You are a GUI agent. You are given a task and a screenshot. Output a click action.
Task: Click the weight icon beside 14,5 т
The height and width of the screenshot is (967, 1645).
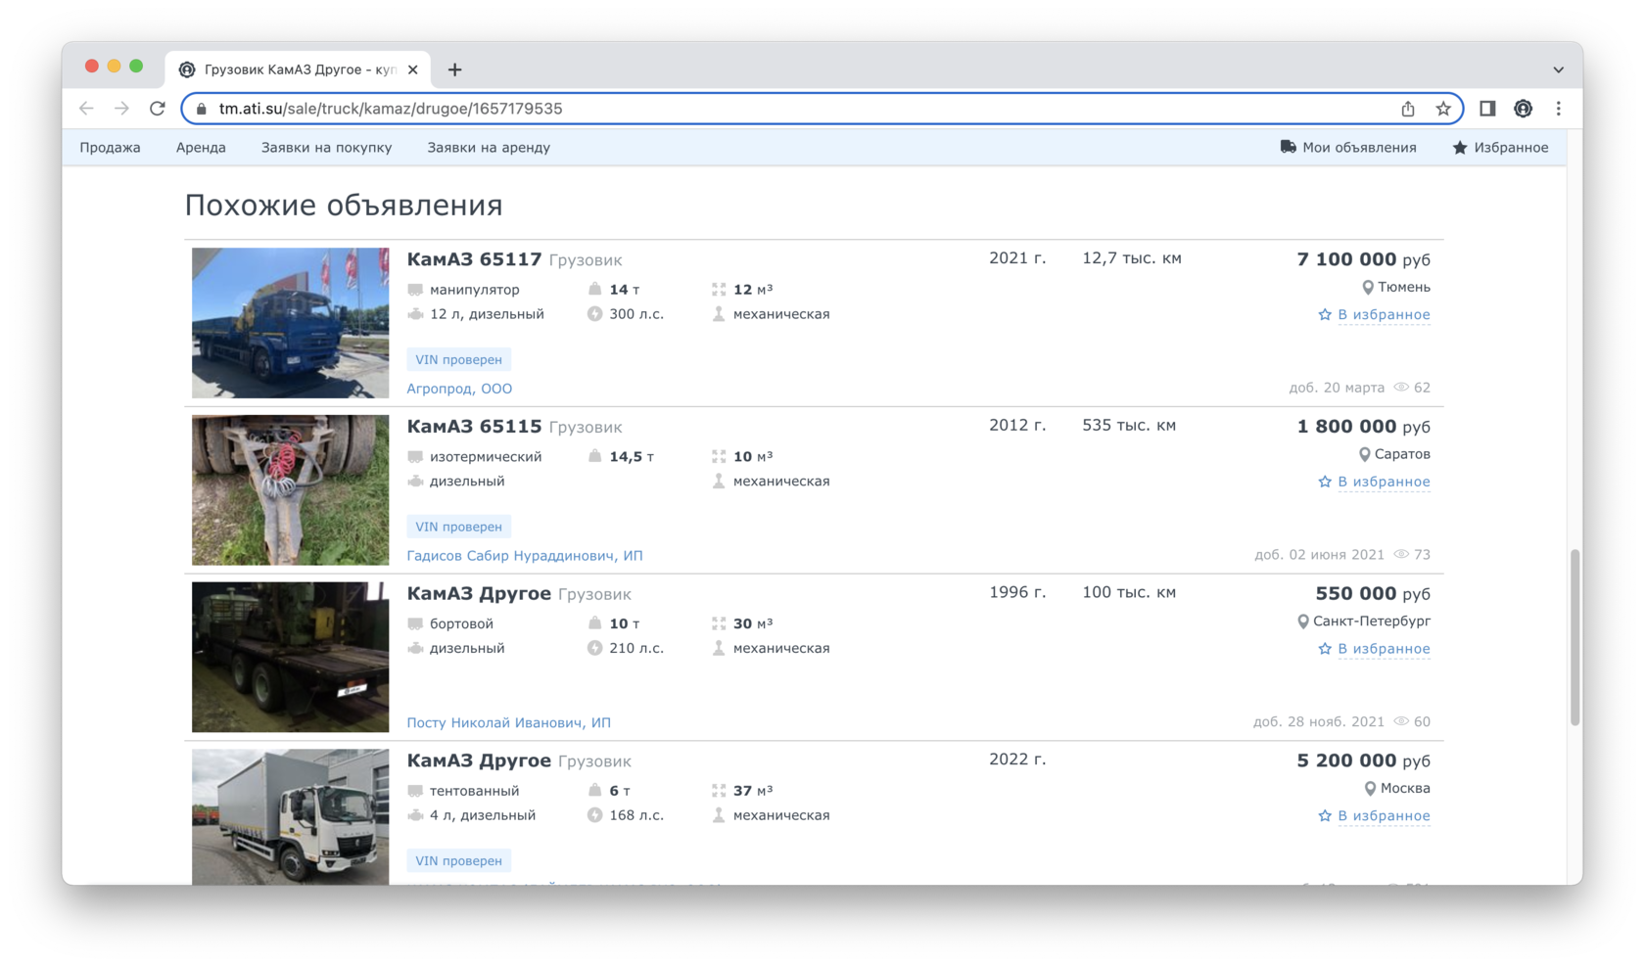[x=594, y=456]
